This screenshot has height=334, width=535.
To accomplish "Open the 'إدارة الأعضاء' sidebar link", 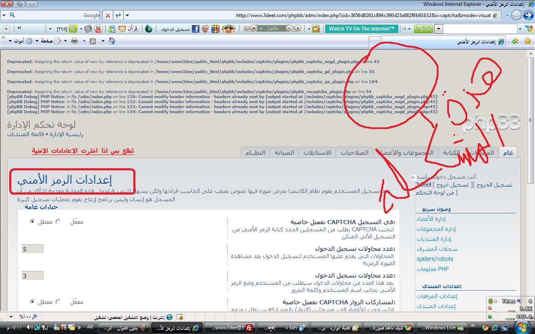I will [x=431, y=219].
